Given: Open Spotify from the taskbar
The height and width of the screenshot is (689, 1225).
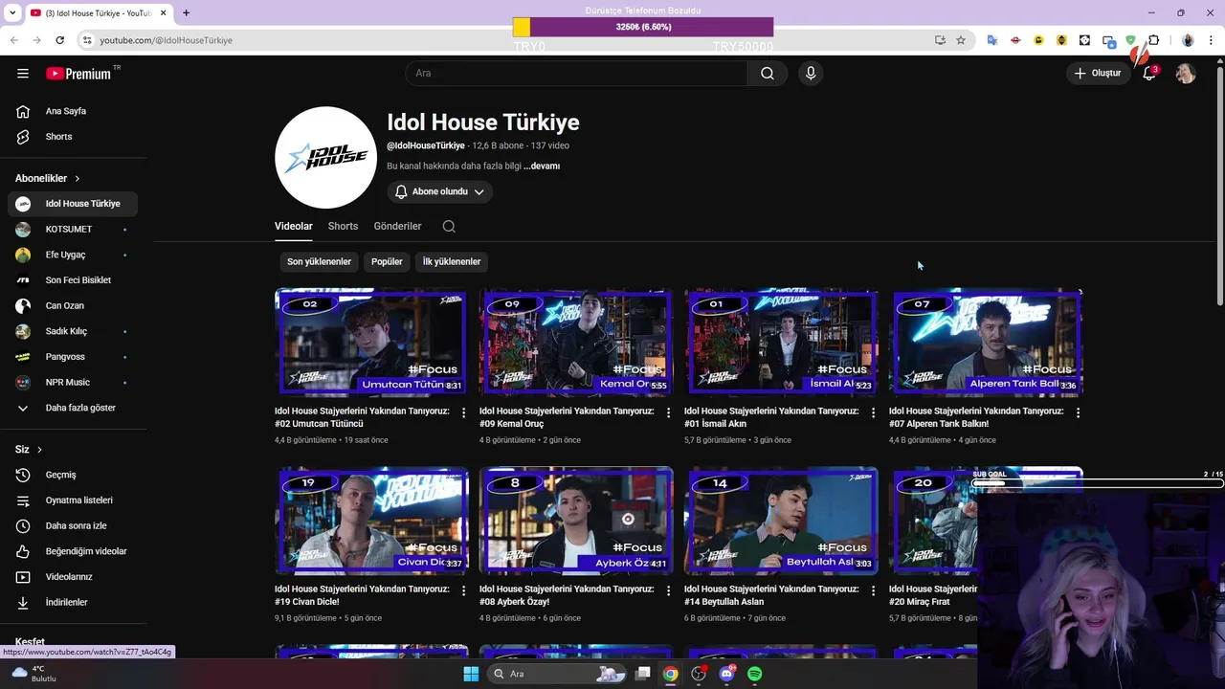Looking at the screenshot, I should click(x=755, y=674).
